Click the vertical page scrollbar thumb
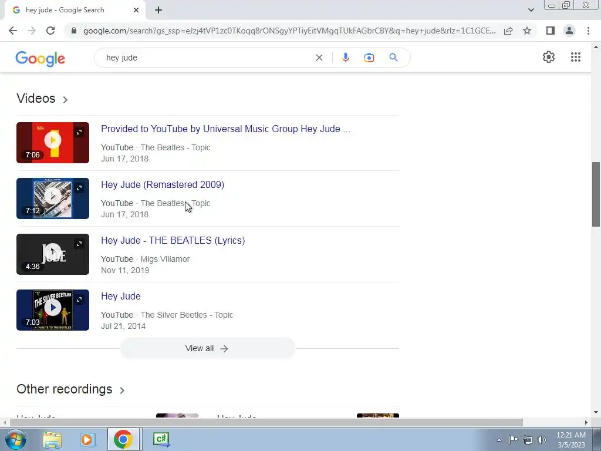The image size is (601, 451). 596,194
